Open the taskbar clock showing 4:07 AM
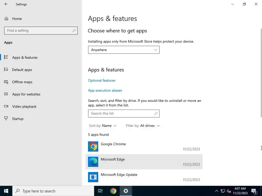 240,191
